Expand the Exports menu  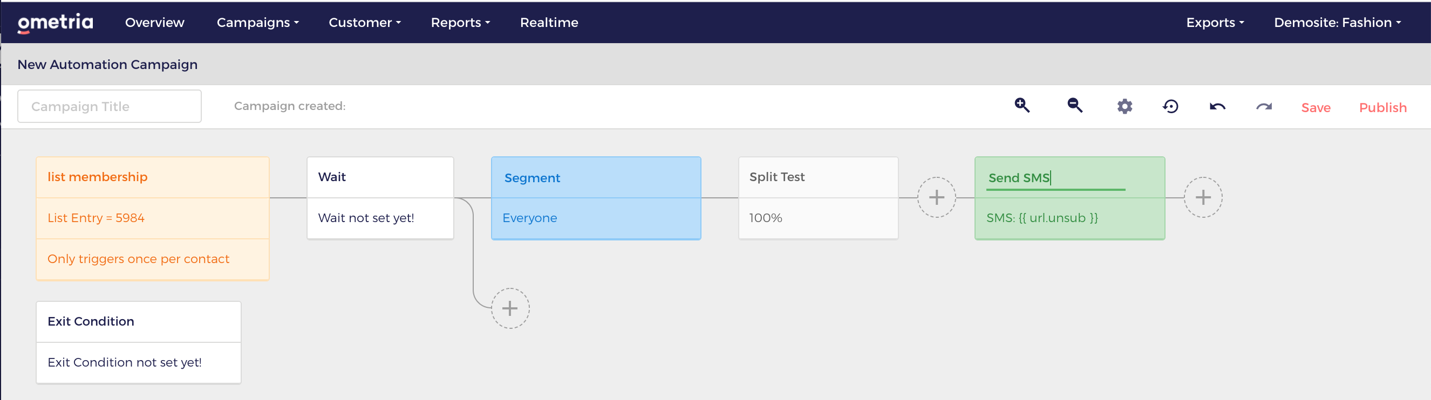[1215, 23]
